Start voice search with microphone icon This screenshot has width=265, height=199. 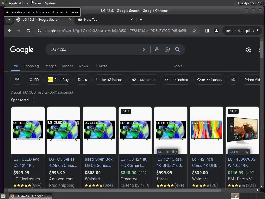tap(157, 49)
